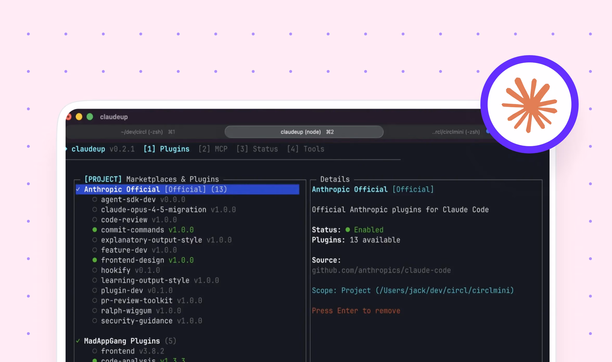Click the Anthropic Official heading in Details
The image size is (612, 362).
(373, 189)
